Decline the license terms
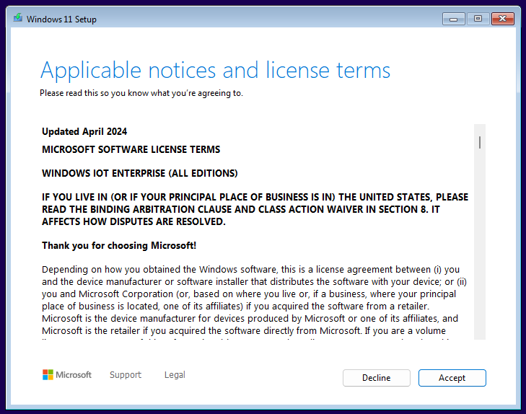 click(377, 378)
